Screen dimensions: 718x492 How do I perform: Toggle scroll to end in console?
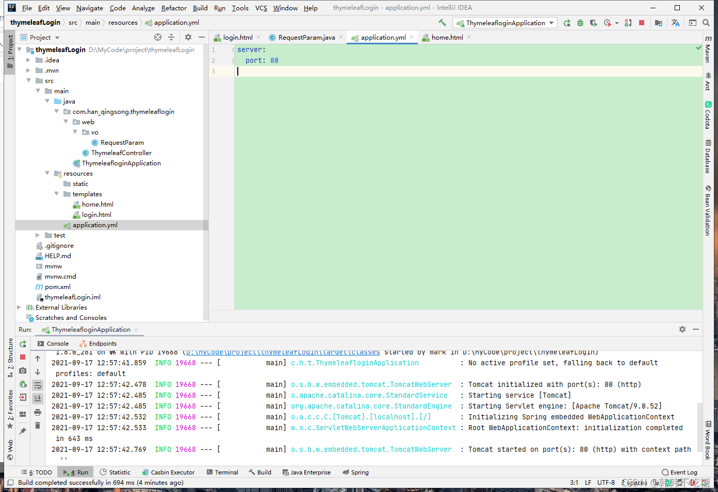38,398
